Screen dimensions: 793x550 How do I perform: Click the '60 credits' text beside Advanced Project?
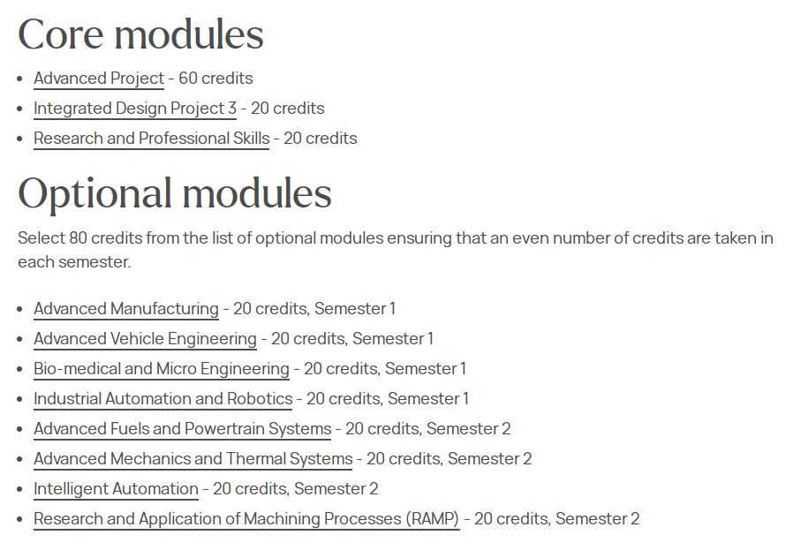point(215,79)
